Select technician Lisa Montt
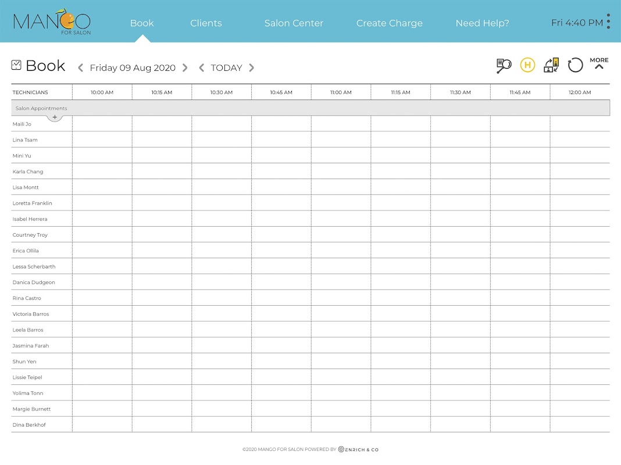621x465 pixels. pos(26,187)
